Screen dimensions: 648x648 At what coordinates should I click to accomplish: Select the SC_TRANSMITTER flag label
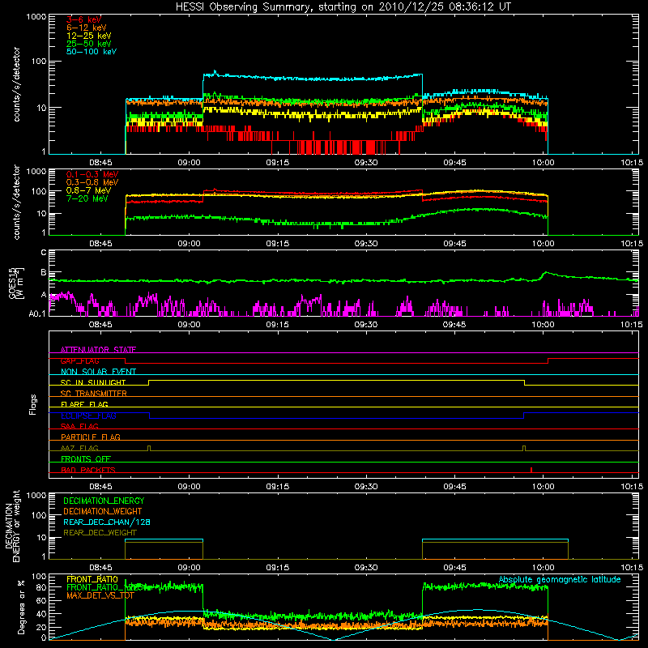[x=93, y=394]
